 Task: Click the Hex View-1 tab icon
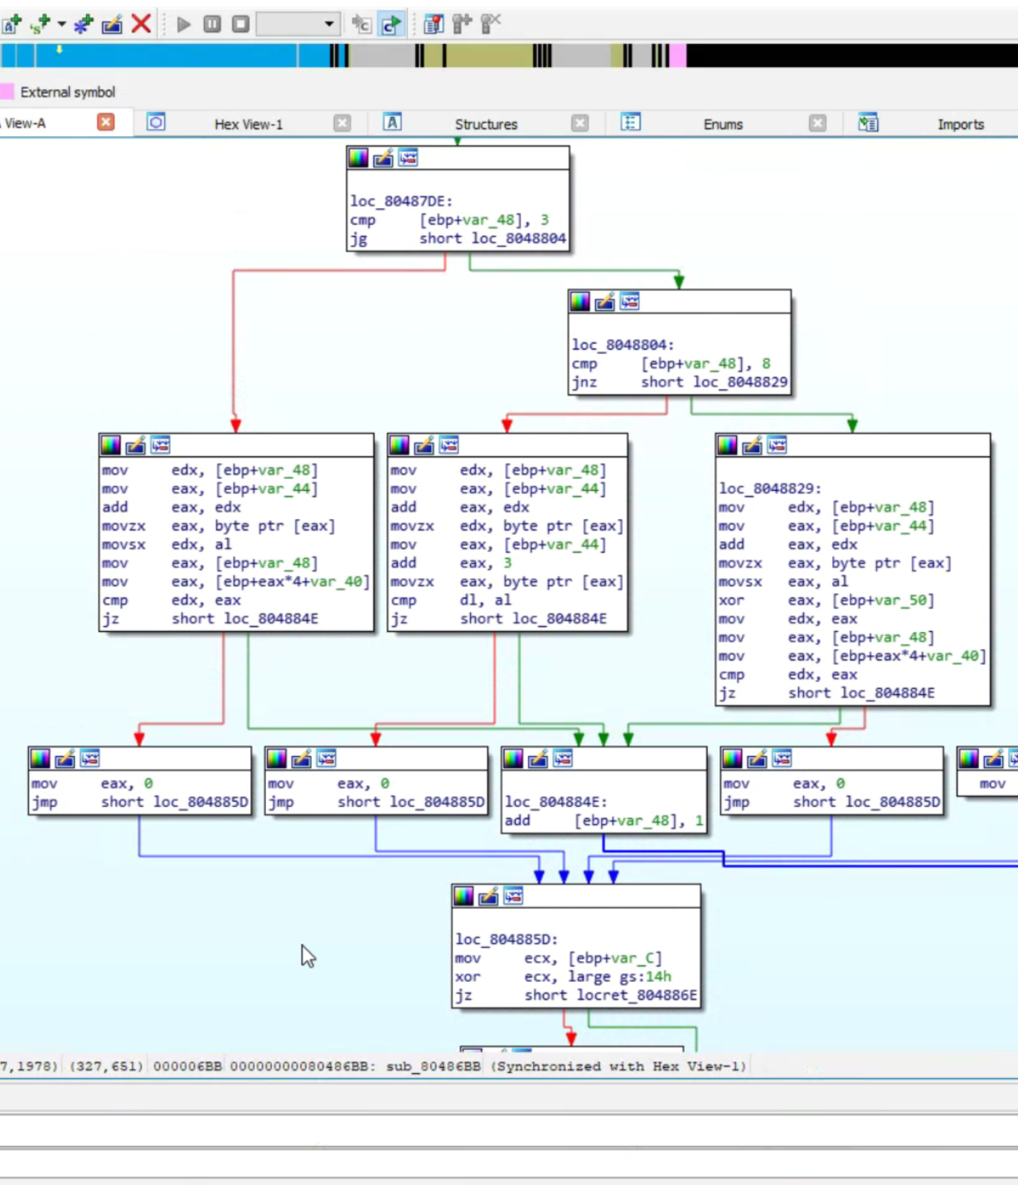(x=156, y=123)
